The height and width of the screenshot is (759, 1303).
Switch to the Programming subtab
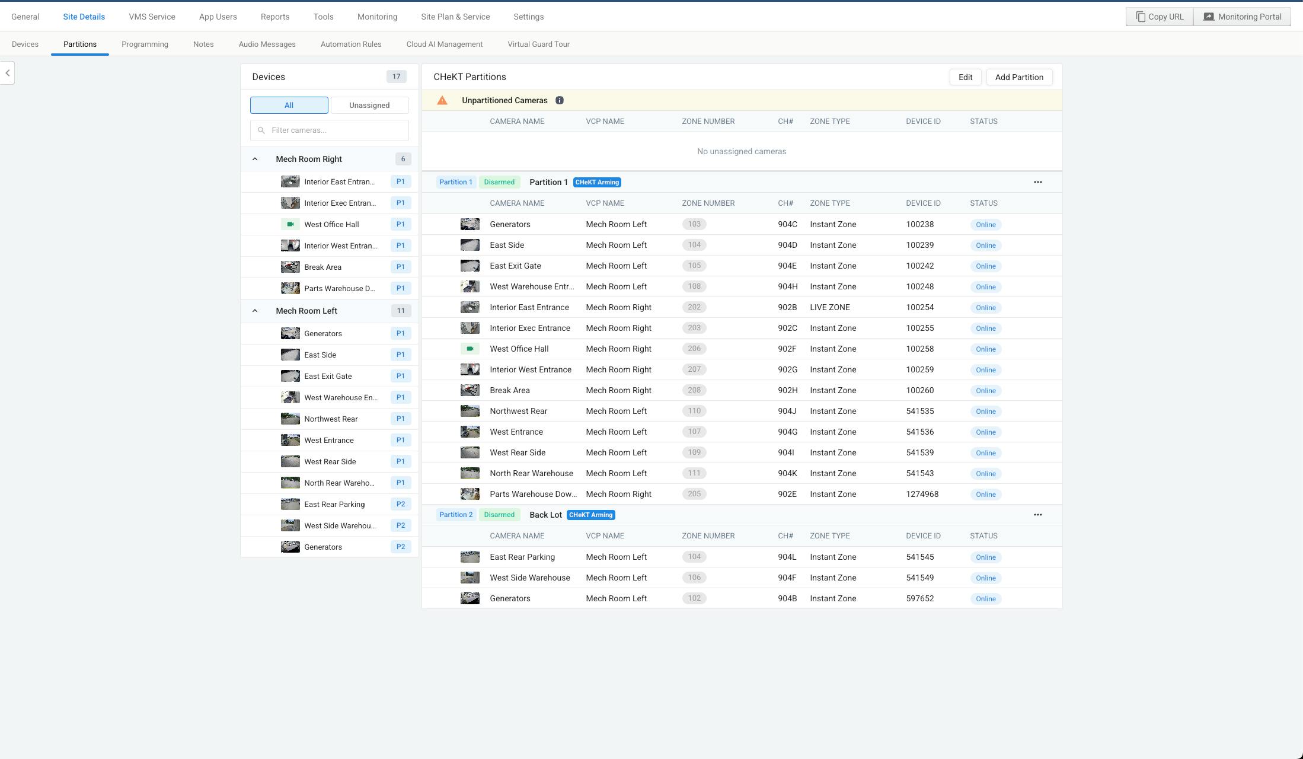click(145, 44)
